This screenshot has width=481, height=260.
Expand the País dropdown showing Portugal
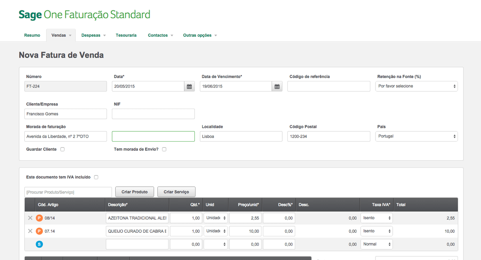click(416, 136)
